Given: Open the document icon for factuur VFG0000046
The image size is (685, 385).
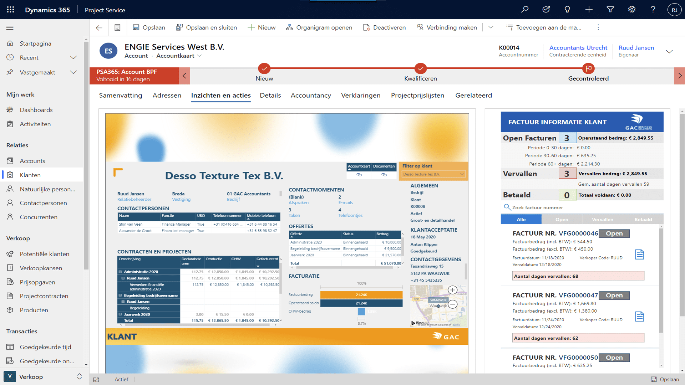Looking at the screenshot, I should pyautogui.click(x=640, y=254).
